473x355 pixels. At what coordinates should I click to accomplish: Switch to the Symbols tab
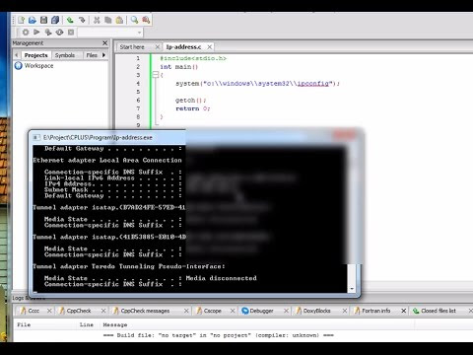[65, 55]
